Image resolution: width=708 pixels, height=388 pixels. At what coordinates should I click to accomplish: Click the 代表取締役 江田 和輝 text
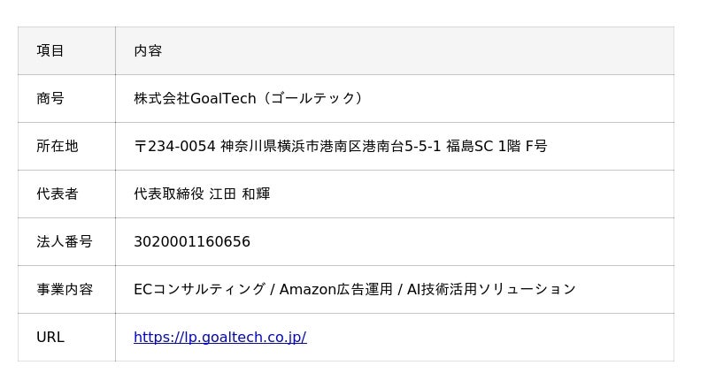[x=202, y=194]
